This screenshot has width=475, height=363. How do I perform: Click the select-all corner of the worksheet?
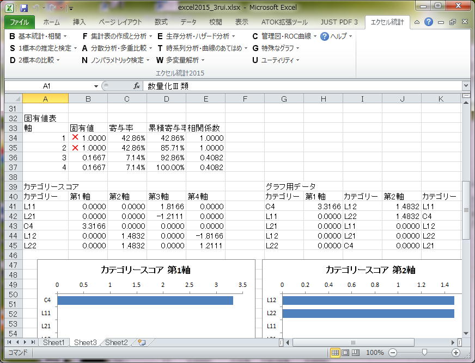click(x=14, y=98)
